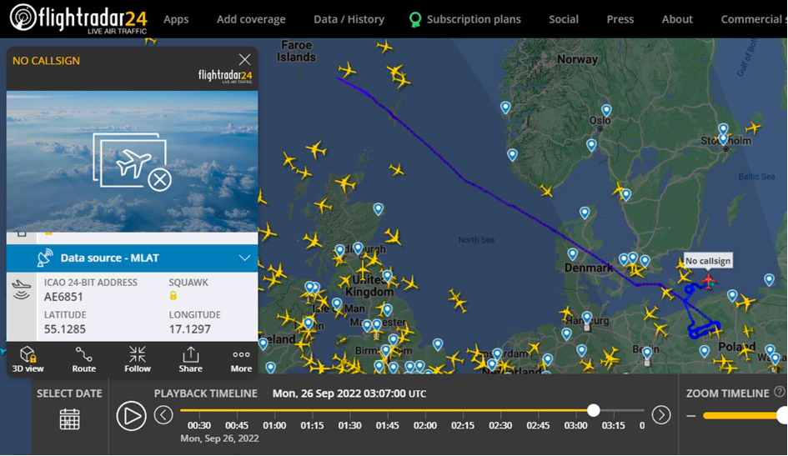Step playback timeline backward

point(163,414)
